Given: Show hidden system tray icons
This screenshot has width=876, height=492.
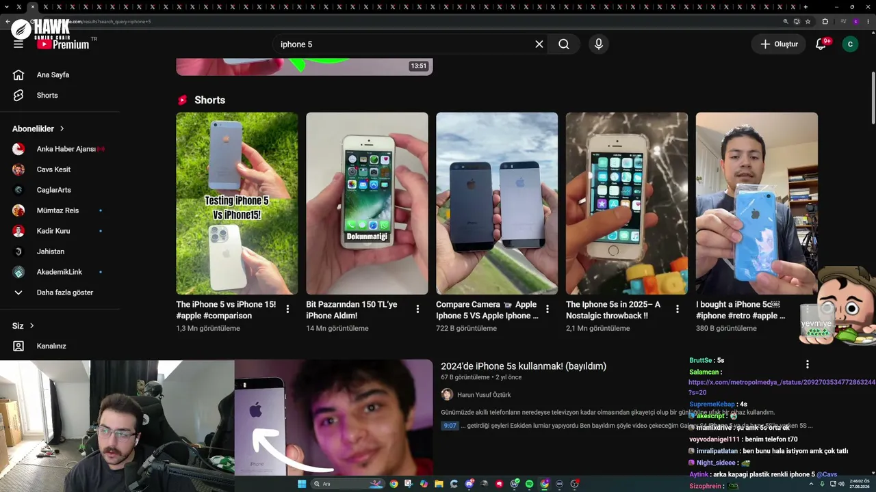Looking at the screenshot, I should point(811,484).
